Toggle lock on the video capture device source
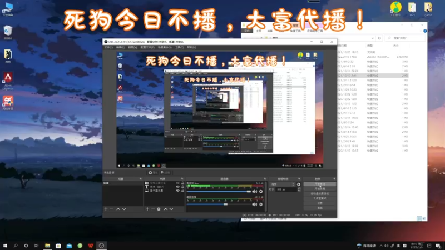This screenshot has width=445, height=250. coord(182,183)
